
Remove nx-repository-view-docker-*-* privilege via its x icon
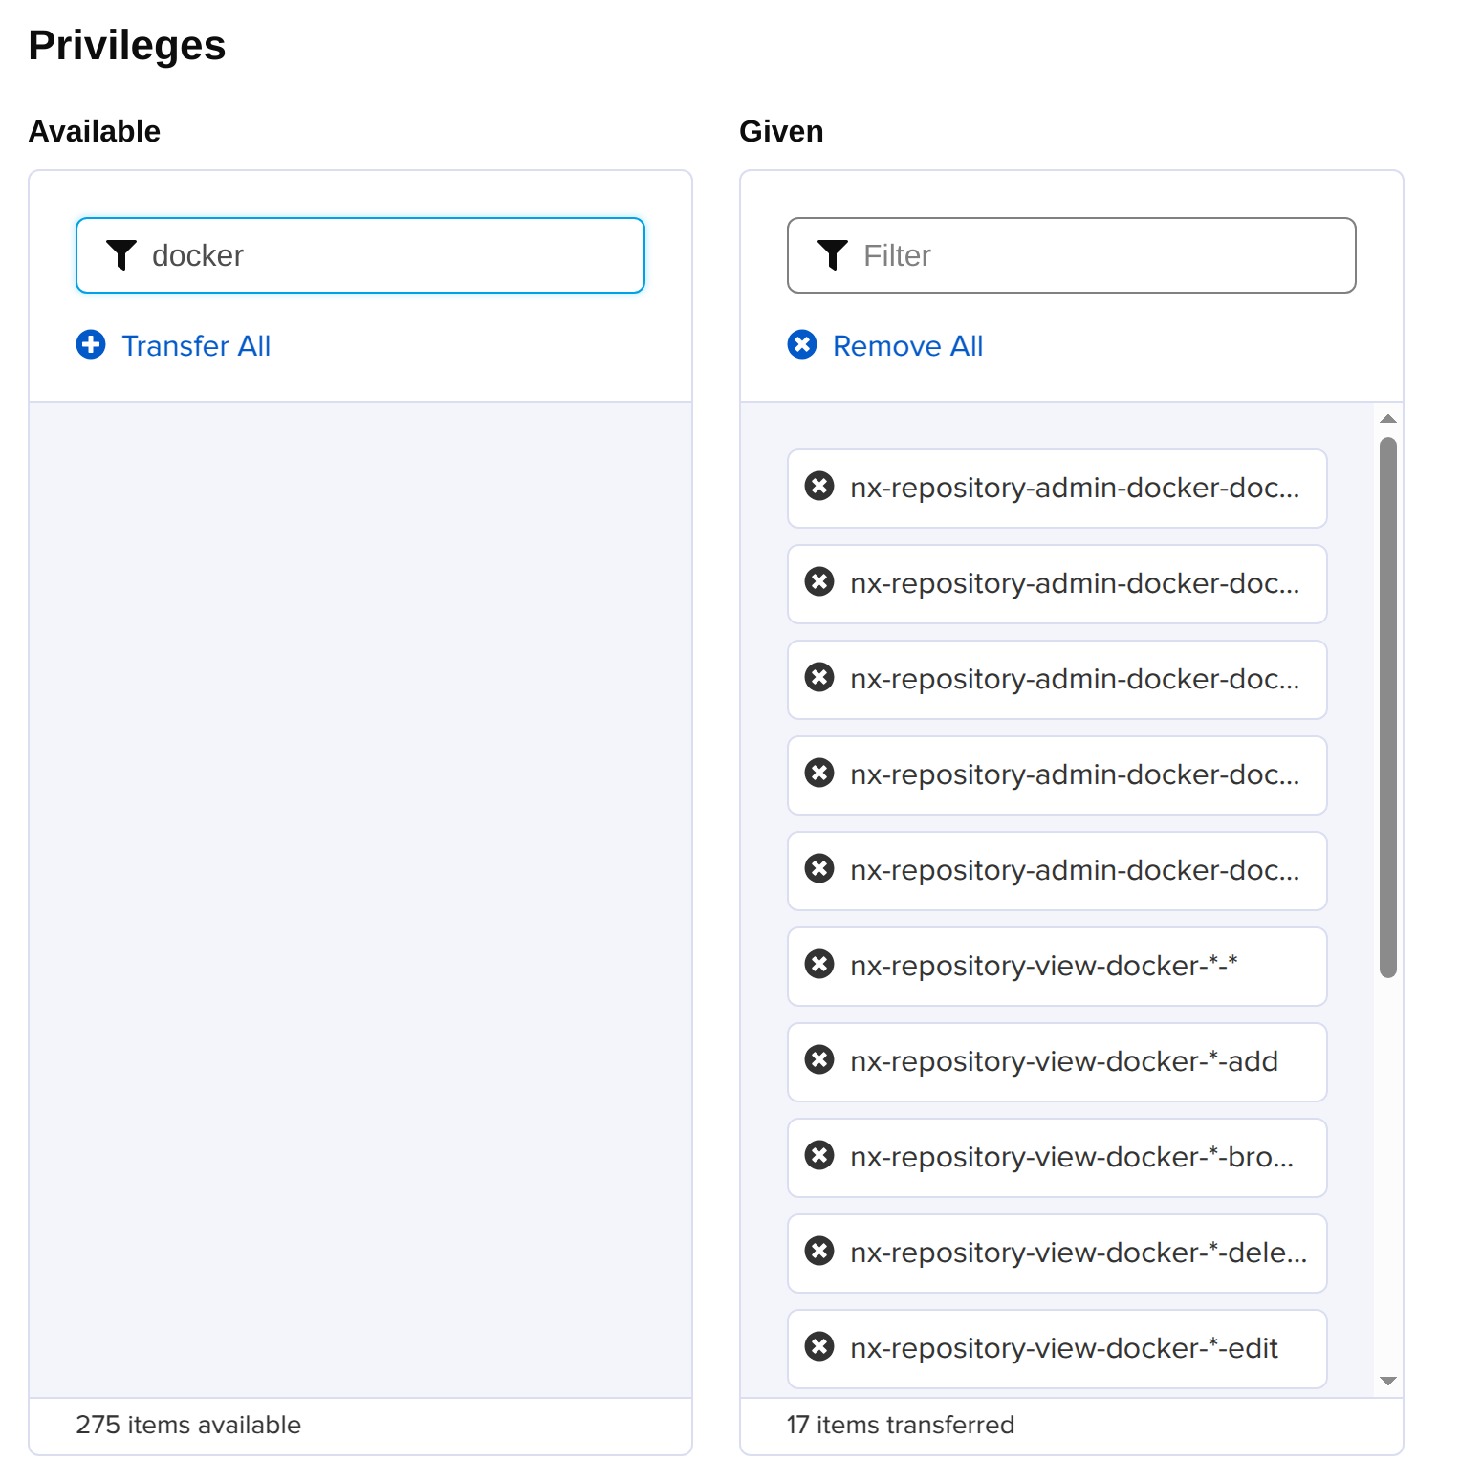click(819, 964)
